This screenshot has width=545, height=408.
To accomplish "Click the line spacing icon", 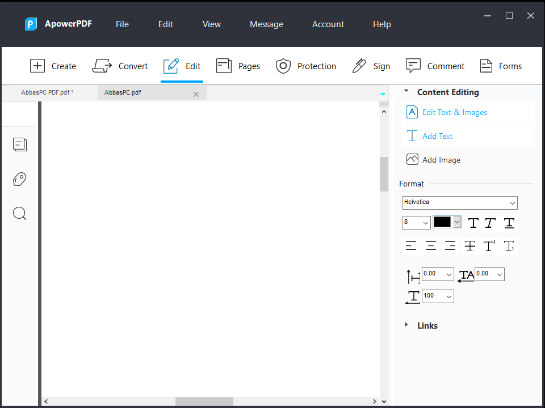I will [x=413, y=277].
